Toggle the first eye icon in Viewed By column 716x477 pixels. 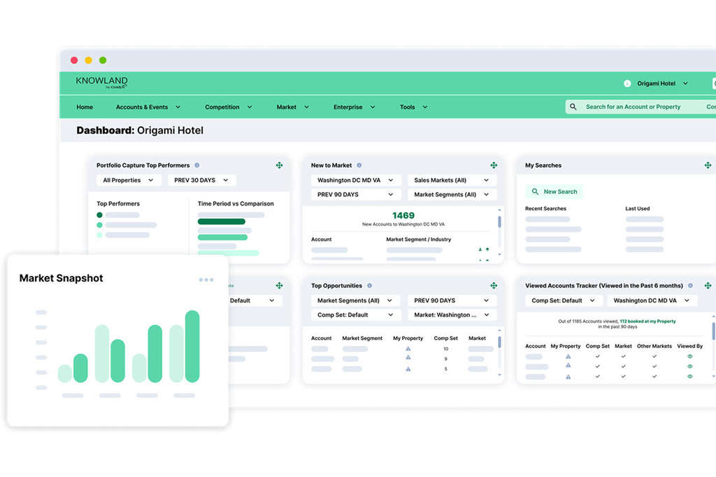click(690, 356)
